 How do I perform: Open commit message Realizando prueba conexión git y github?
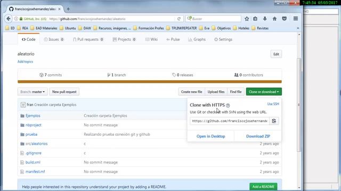coord(117,134)
